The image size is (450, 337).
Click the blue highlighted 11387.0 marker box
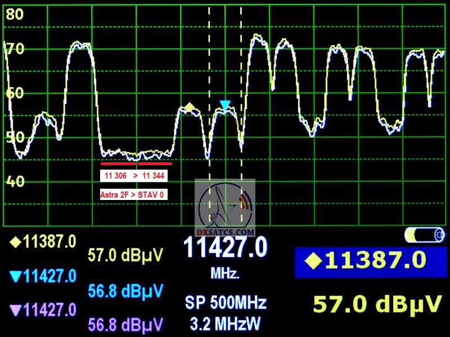point(368,261)
